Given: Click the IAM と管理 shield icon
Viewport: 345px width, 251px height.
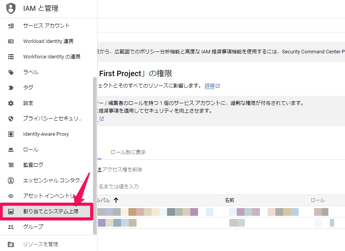Looking at the screenshot, I should 11,9.
